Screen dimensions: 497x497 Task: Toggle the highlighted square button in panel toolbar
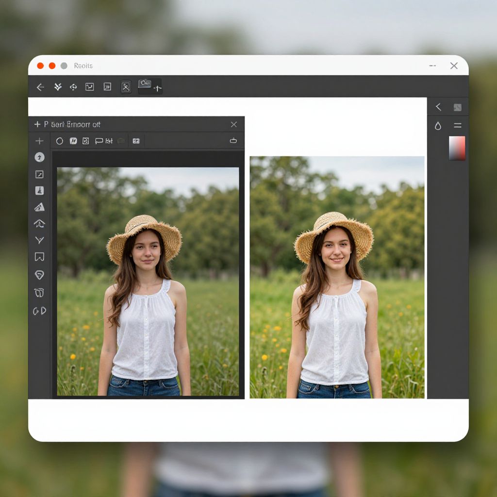coord(73,141)
